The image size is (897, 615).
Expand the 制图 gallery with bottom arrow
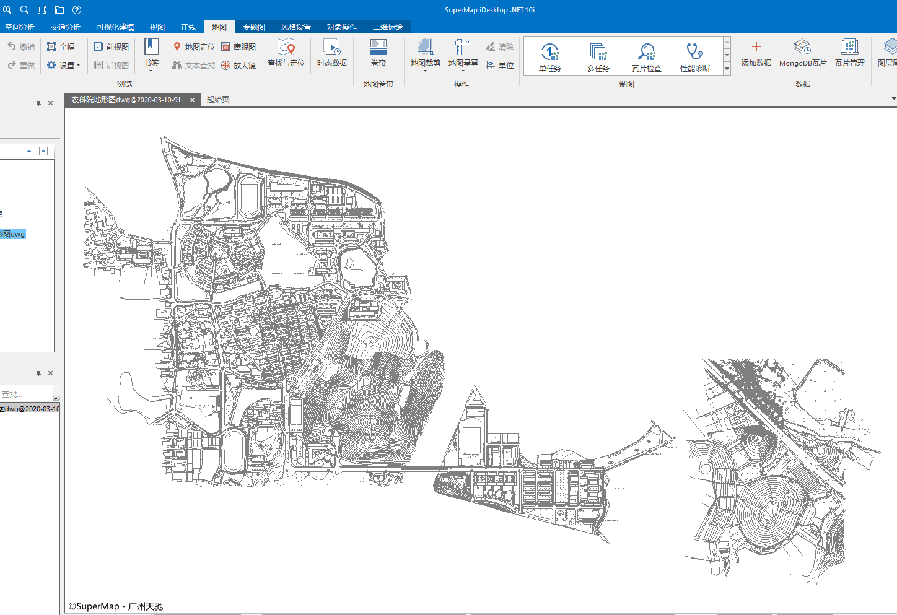coord(727,69)
